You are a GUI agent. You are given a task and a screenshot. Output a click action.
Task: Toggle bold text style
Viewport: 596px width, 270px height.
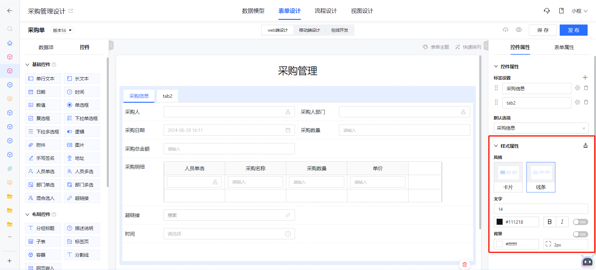point(550,222)
